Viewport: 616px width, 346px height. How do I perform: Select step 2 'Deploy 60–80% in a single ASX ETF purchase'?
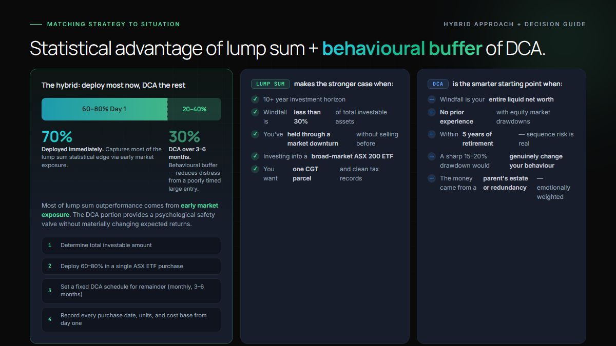[131, 266]
